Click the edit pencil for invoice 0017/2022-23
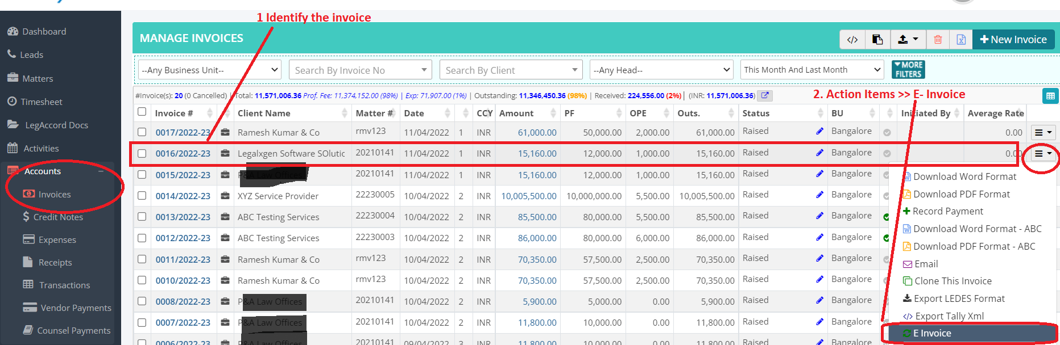This screenshot has height=345, width=1060. pos(819,132)
